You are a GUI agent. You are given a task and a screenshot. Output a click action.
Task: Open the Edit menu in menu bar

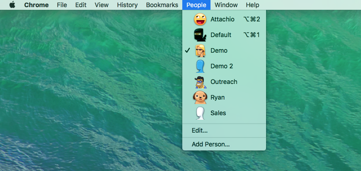(81, 5)
